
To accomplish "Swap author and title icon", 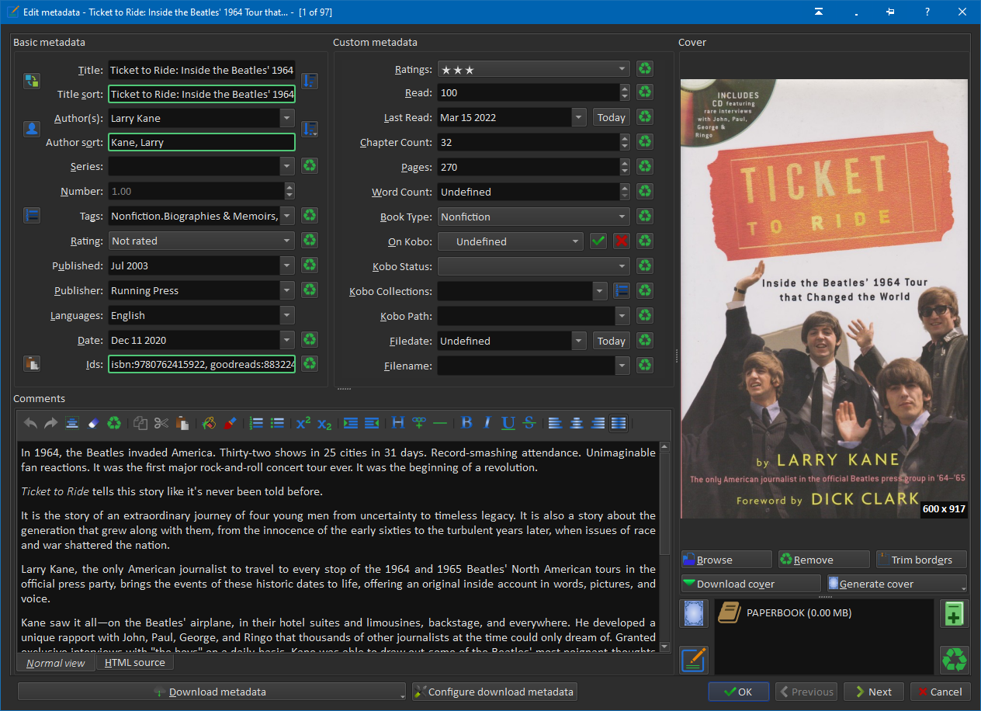I will tap(32, 81).
